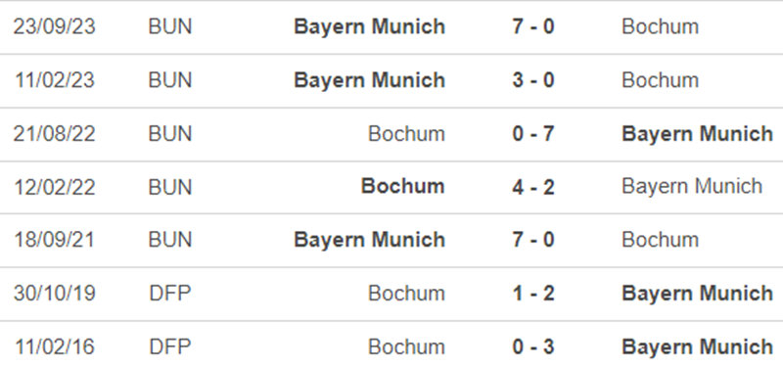The width and height of the screenshot is (783, 367).
Task: Select the DFP label on 30/10/19 row
Action: click(x=169, y=293)
